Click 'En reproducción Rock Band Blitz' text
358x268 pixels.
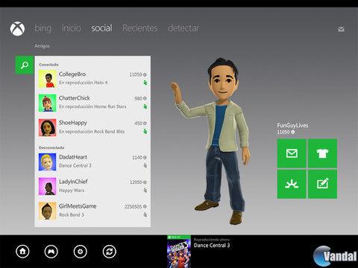[92, 132]
